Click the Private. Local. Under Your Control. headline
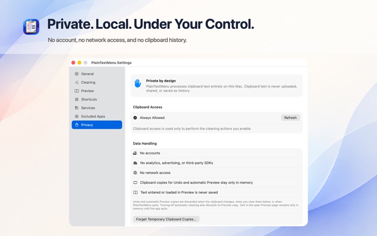The height and width of the screenshot is (236, 377). (150, 24)
